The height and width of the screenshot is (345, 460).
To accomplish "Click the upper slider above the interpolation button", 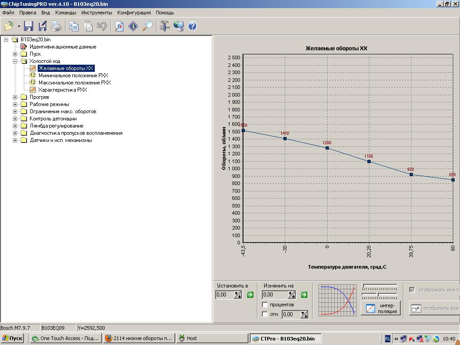I will tap(380, 286).
